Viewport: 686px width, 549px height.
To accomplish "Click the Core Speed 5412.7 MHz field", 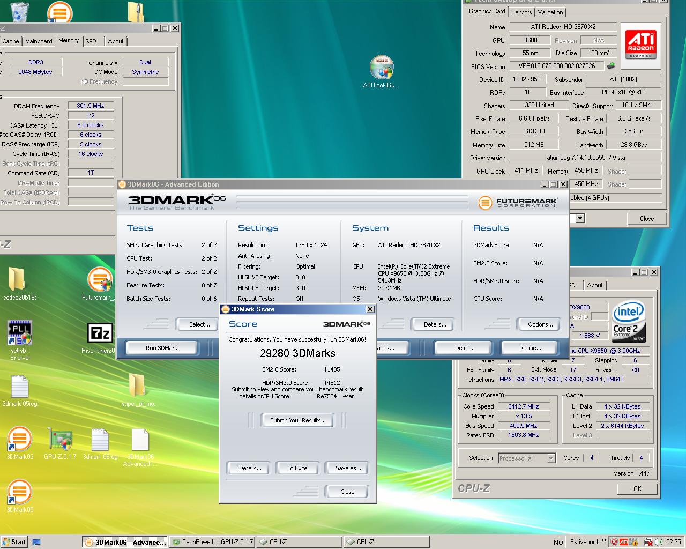I will 524,406.
